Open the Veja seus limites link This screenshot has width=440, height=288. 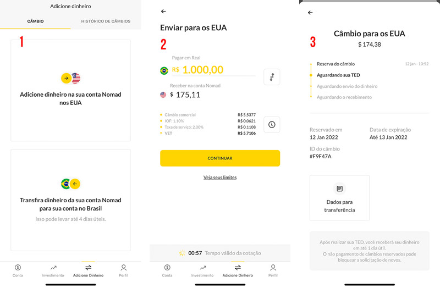pyautogui.click(x=220, y=178)
